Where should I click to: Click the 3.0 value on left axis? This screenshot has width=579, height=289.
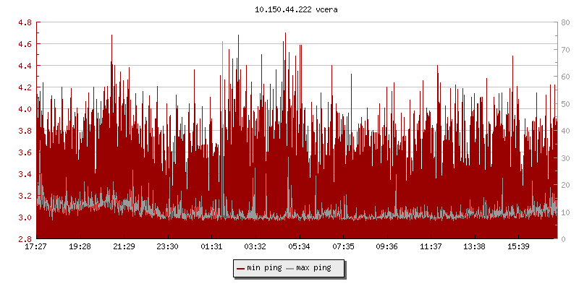point(25,217)
